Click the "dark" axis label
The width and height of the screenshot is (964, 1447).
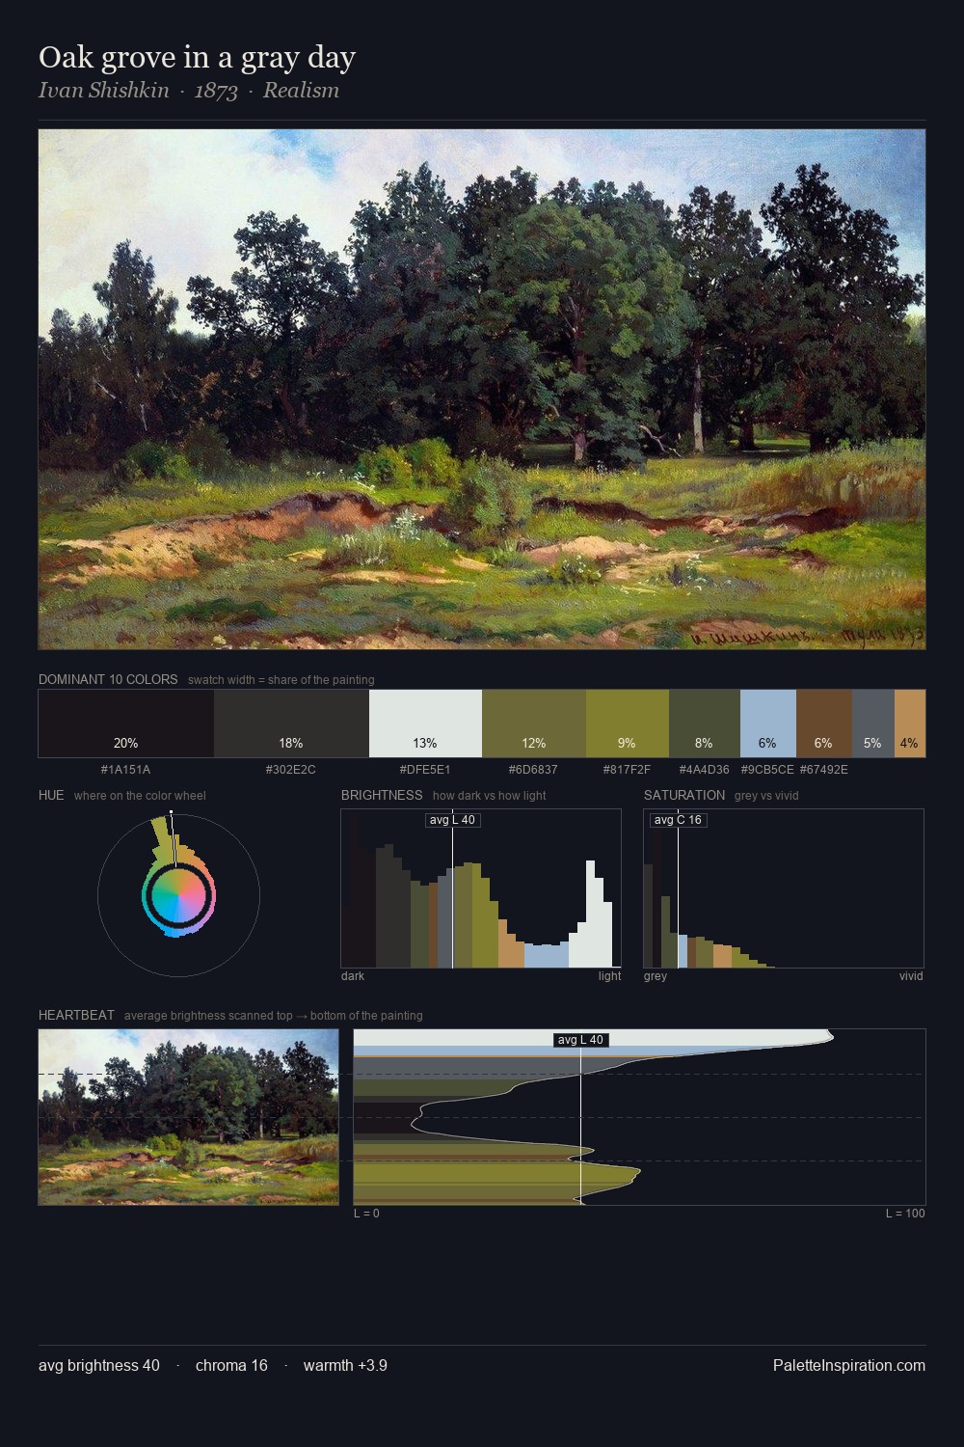tap(353, 976)
